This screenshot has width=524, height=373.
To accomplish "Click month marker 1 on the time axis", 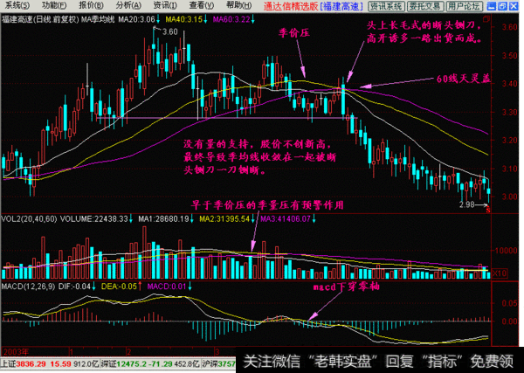I will click(71, 352).
